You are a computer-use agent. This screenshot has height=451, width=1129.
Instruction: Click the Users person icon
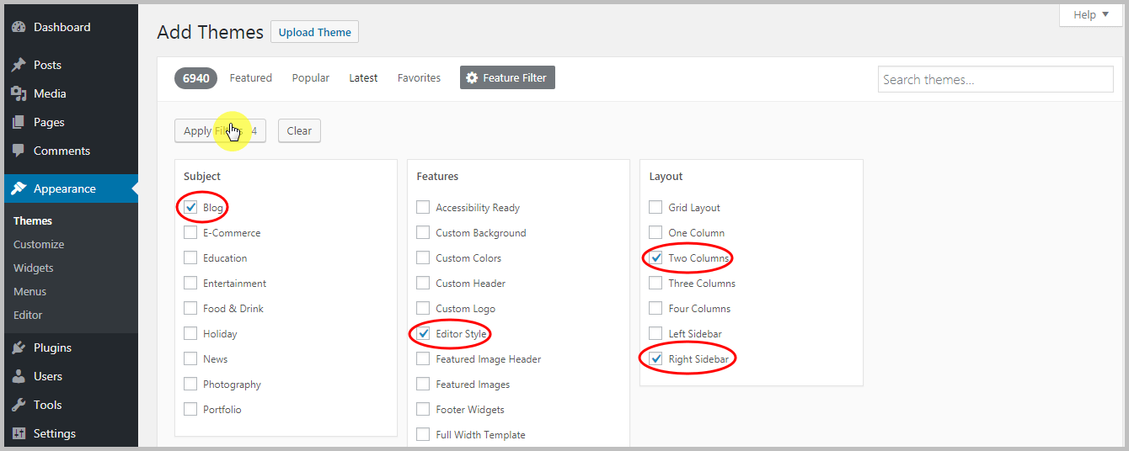click(19, 376)
